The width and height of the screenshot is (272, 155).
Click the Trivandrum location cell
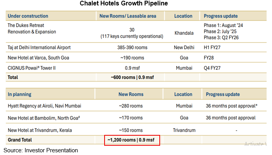[183, 130]
